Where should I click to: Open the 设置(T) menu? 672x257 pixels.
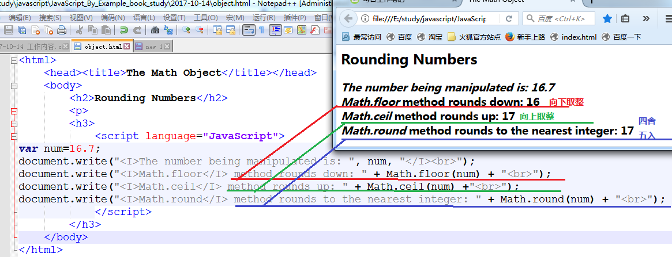coord(174,17)
